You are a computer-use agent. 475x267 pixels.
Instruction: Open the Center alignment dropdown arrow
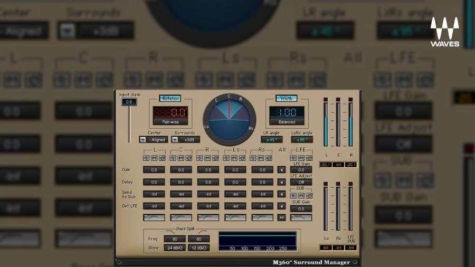pos(142,140)
